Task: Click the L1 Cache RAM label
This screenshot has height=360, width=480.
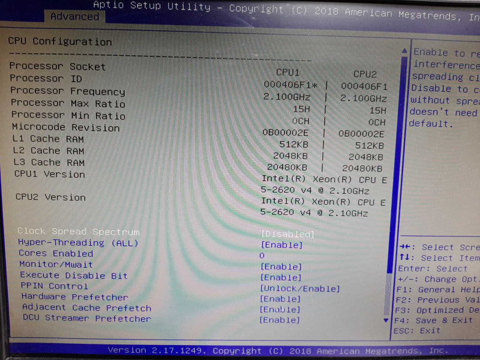Action: pos(48,139)
